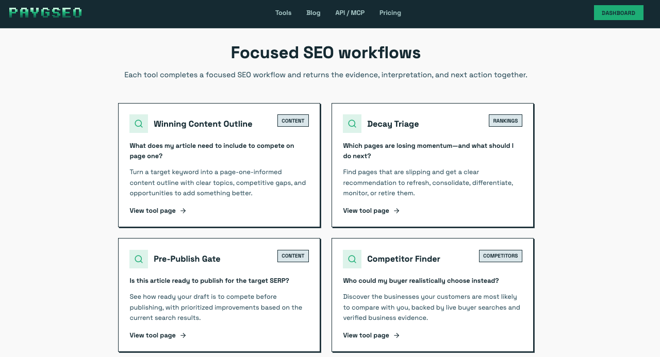Click the subtitle beginning 'Each tool completes a focused'
660x357 pixels.
click(x=326, y=75)
